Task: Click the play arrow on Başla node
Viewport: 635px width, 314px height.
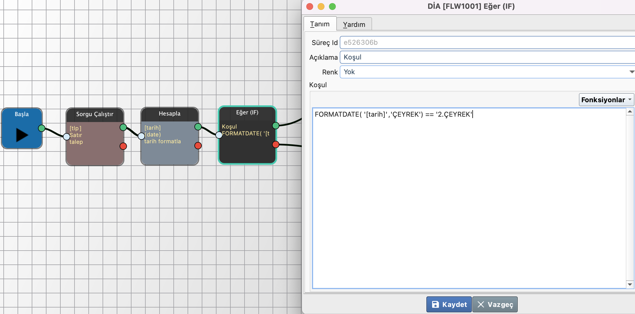Action: click(x=22, y=135)
